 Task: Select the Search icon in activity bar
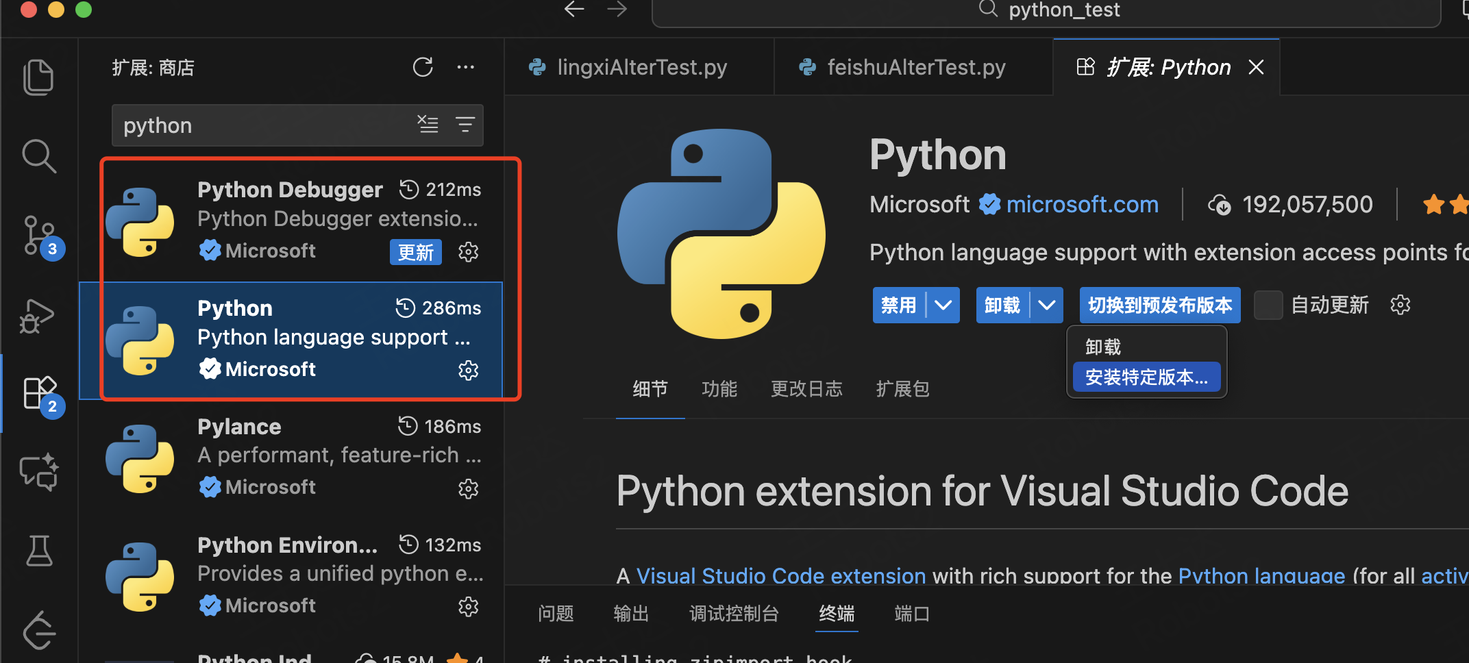point(39,155)
